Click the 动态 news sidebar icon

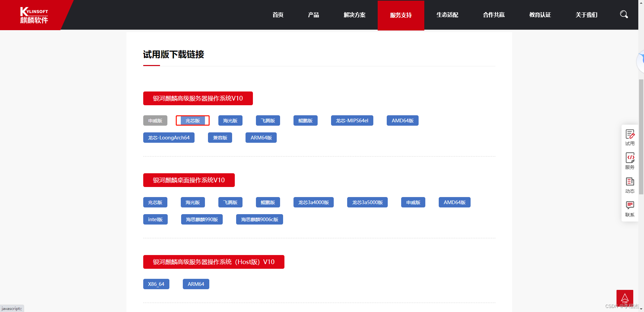coord(630,185)
